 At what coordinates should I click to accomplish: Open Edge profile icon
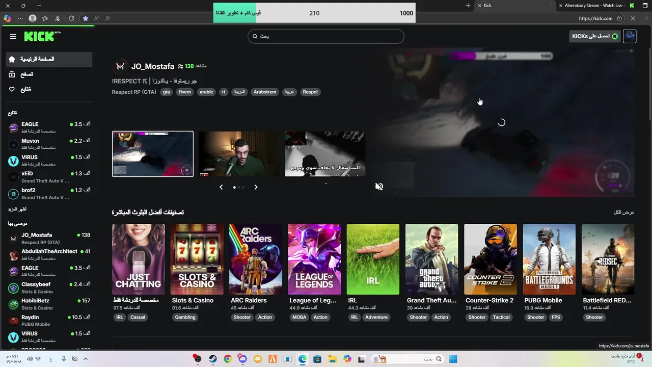click(33, 18)
